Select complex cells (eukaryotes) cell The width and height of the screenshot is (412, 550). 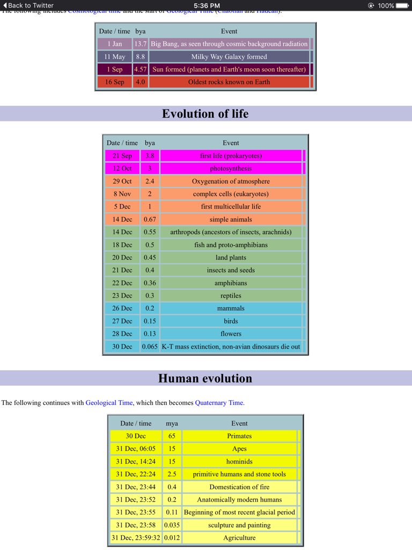click(x=231, y=193)
